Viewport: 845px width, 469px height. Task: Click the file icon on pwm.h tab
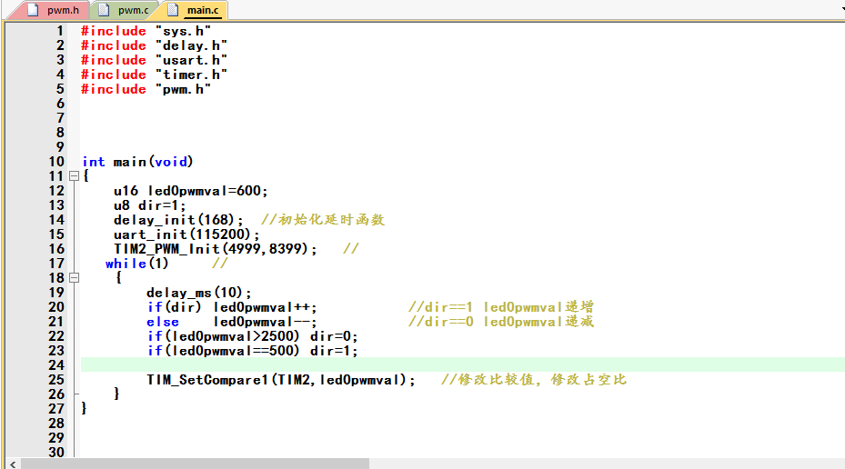pos(33,10)
